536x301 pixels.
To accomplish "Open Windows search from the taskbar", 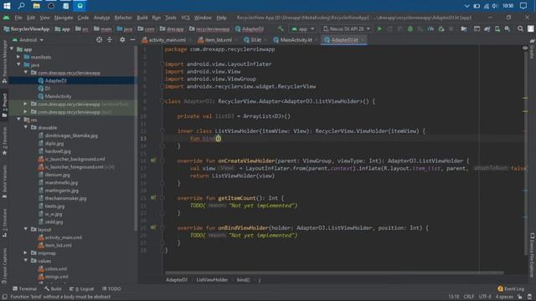I will (x=22, y=6).
